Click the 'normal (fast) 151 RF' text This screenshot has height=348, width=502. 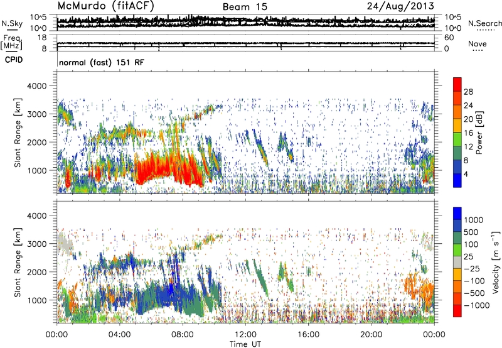tap(102, 62)
